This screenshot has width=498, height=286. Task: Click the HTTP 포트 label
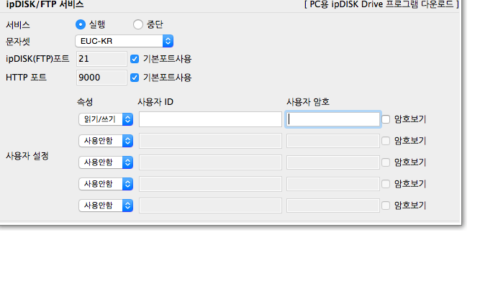pos(26,78)
